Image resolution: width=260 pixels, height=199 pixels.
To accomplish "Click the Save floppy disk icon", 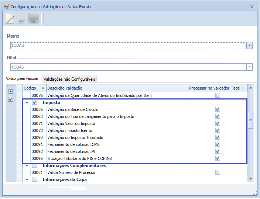I will (34, 19).
